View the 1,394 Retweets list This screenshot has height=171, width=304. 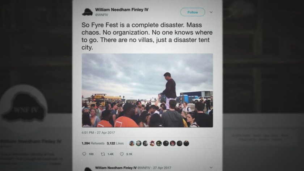click(93, 143)
